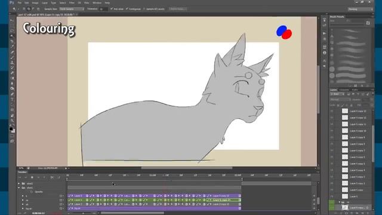Open the Sample Size dropdown
This screenshot has height=215, width=382.
click(x=72, y=9)
